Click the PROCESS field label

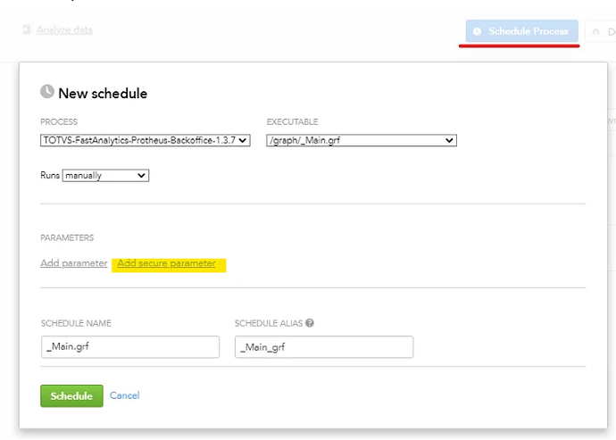(59, 122)
